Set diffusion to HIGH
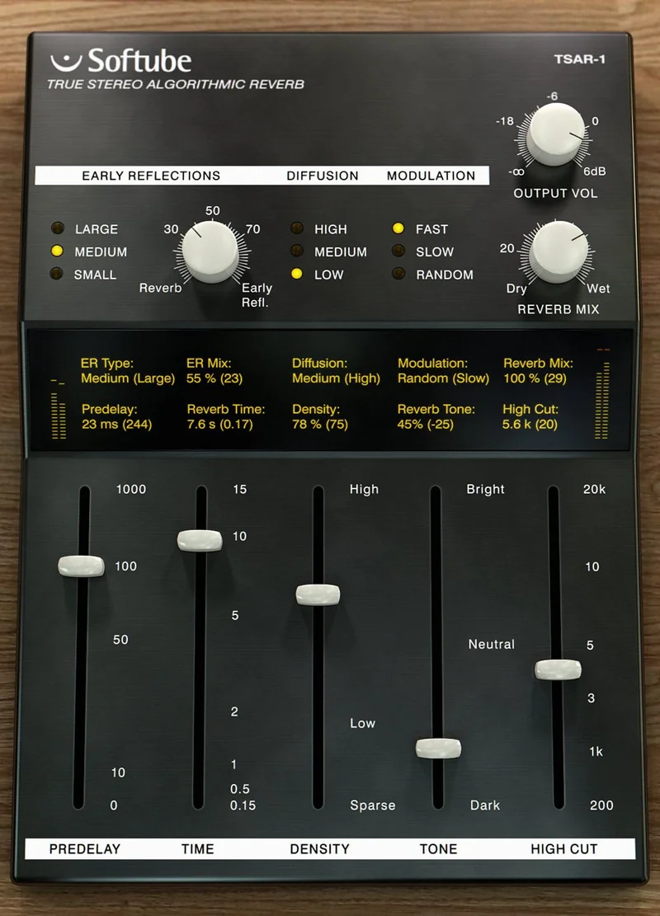Screen dimensions: 660x916 pos(297,228)
